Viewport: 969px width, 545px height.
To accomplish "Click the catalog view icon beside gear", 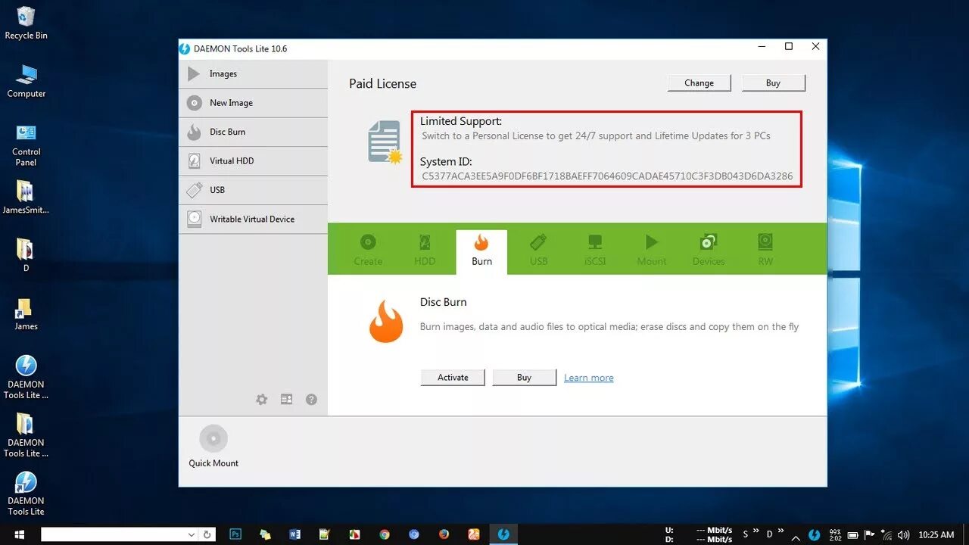I will (x=286, y=399).
